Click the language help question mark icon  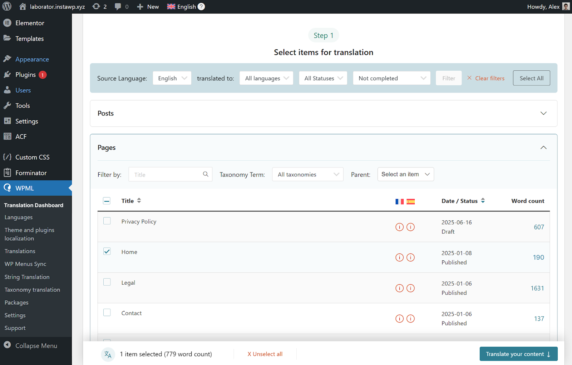(x=201, y=6)
